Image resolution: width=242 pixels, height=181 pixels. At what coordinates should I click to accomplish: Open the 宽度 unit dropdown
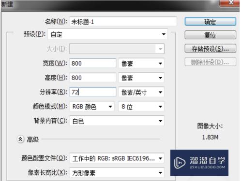(141, 63)
